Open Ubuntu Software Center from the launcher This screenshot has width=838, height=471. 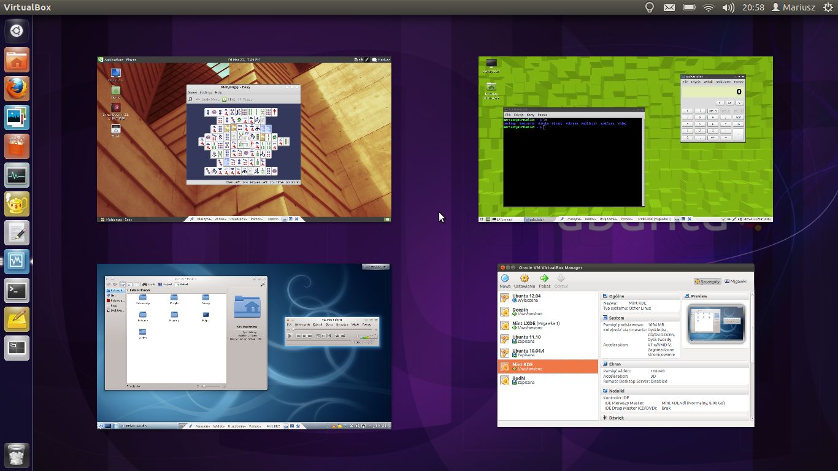[17, 147]
